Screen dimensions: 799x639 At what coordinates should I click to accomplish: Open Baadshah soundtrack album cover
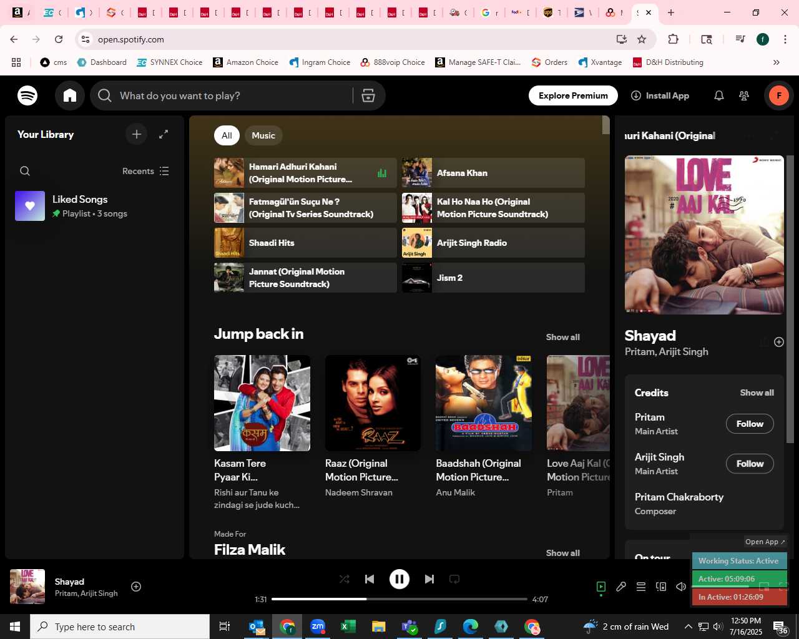pyautogui.click(x=484, y=403)
